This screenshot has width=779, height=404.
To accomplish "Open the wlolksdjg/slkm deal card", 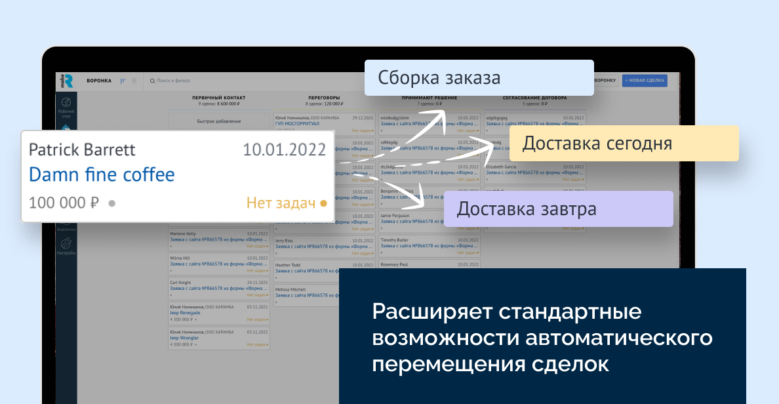I will pyautogui.click(x=429, y=124).
